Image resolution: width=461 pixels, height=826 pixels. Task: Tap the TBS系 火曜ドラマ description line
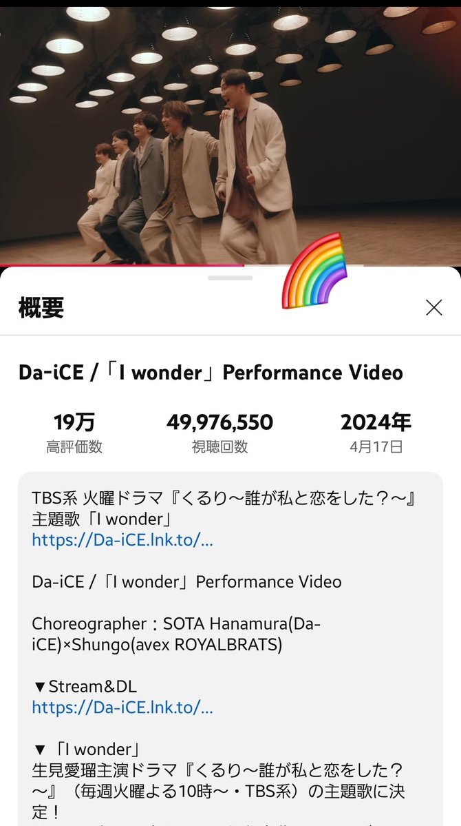coord(225,498)
